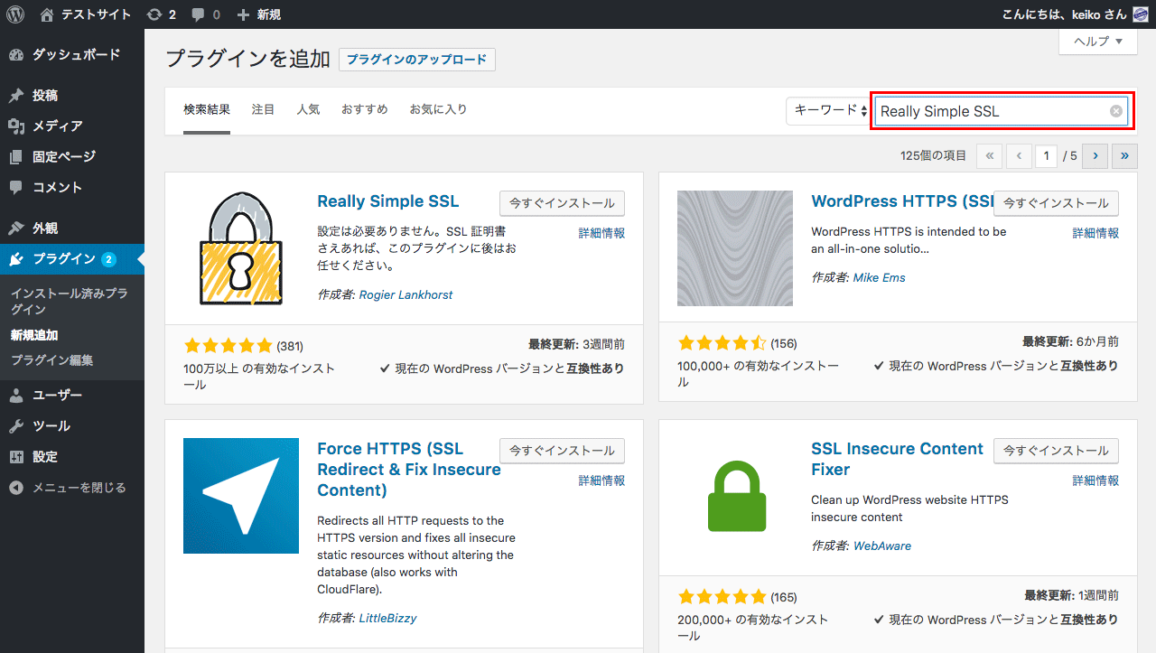Open the Really Simple SSL title link
The image size is (1156, 653).
(x=388, y=201)
